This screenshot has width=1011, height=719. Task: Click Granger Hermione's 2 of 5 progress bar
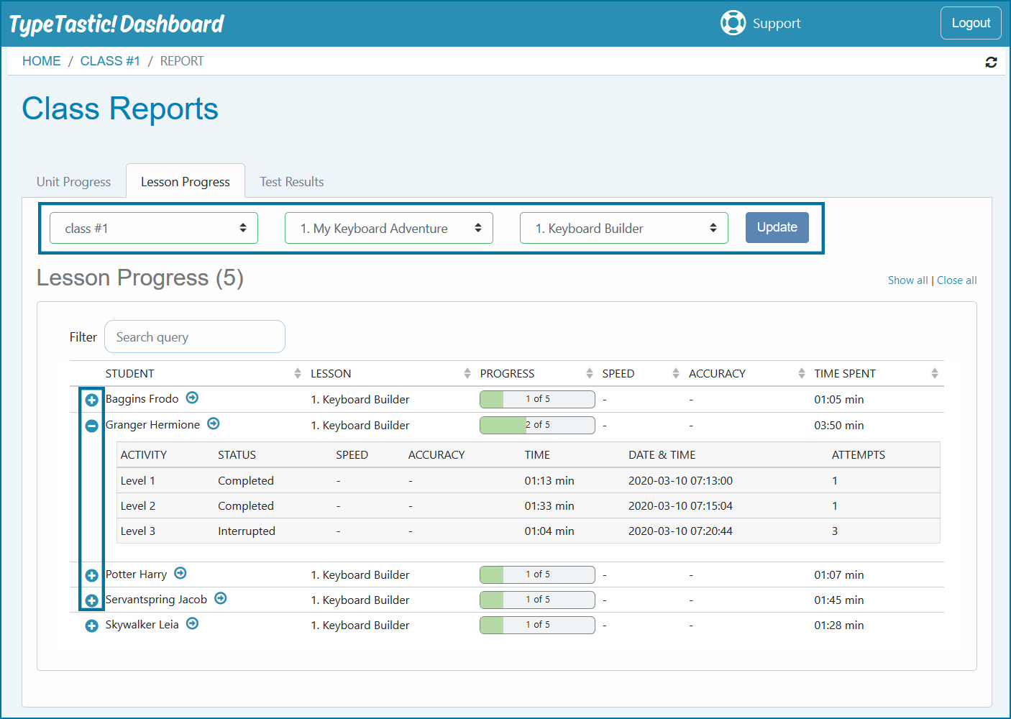[537, 425]
